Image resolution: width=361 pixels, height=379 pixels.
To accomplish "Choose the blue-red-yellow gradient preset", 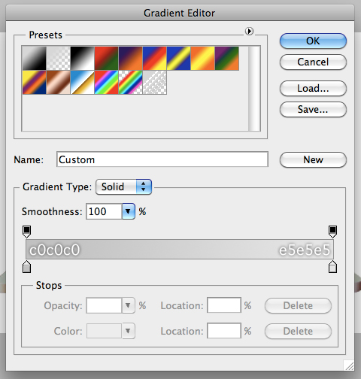I will (x=155, y=58).
